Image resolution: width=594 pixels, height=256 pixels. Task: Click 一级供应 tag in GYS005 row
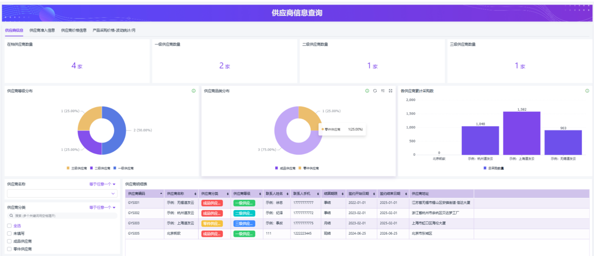pyautogui.click(x=244, y=233)
